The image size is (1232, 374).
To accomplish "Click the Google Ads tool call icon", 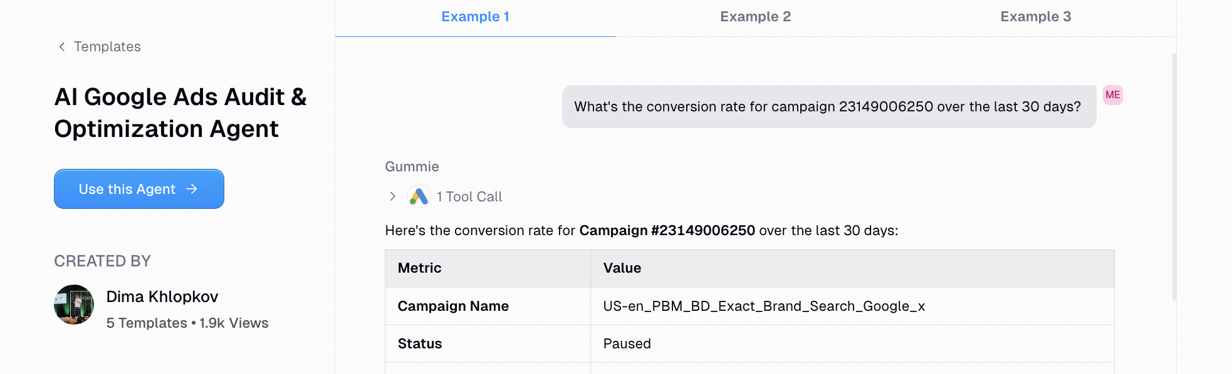I will [x=417, y=196].
